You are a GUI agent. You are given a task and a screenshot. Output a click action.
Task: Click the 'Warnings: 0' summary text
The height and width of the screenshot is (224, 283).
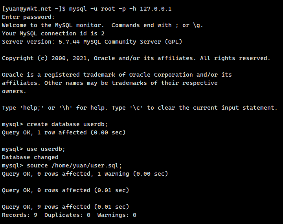point(117,215)
